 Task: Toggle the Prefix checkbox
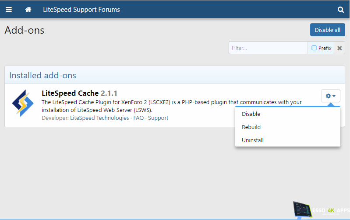coord(314,48)
